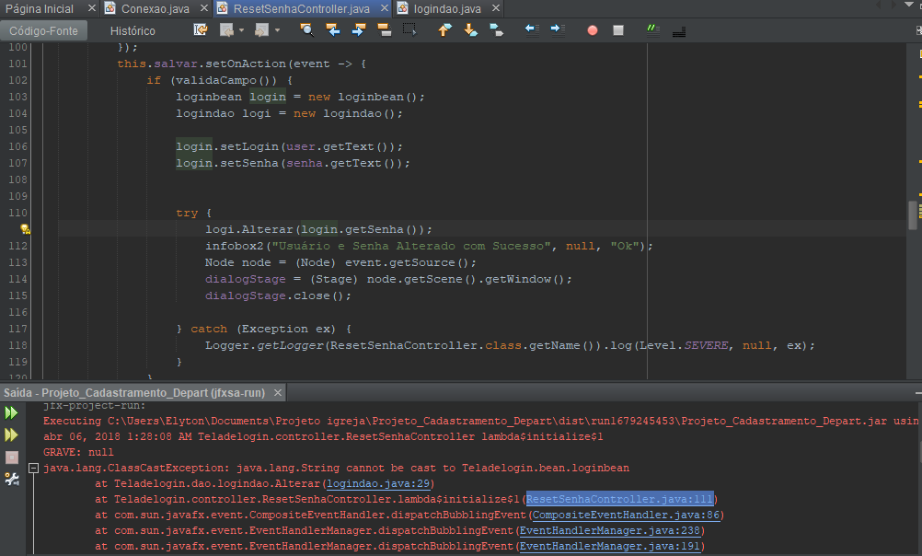This screenshot has width=922, height=556.
Task: Jump to next bookmark icon
Action: [x=470, y=30]
